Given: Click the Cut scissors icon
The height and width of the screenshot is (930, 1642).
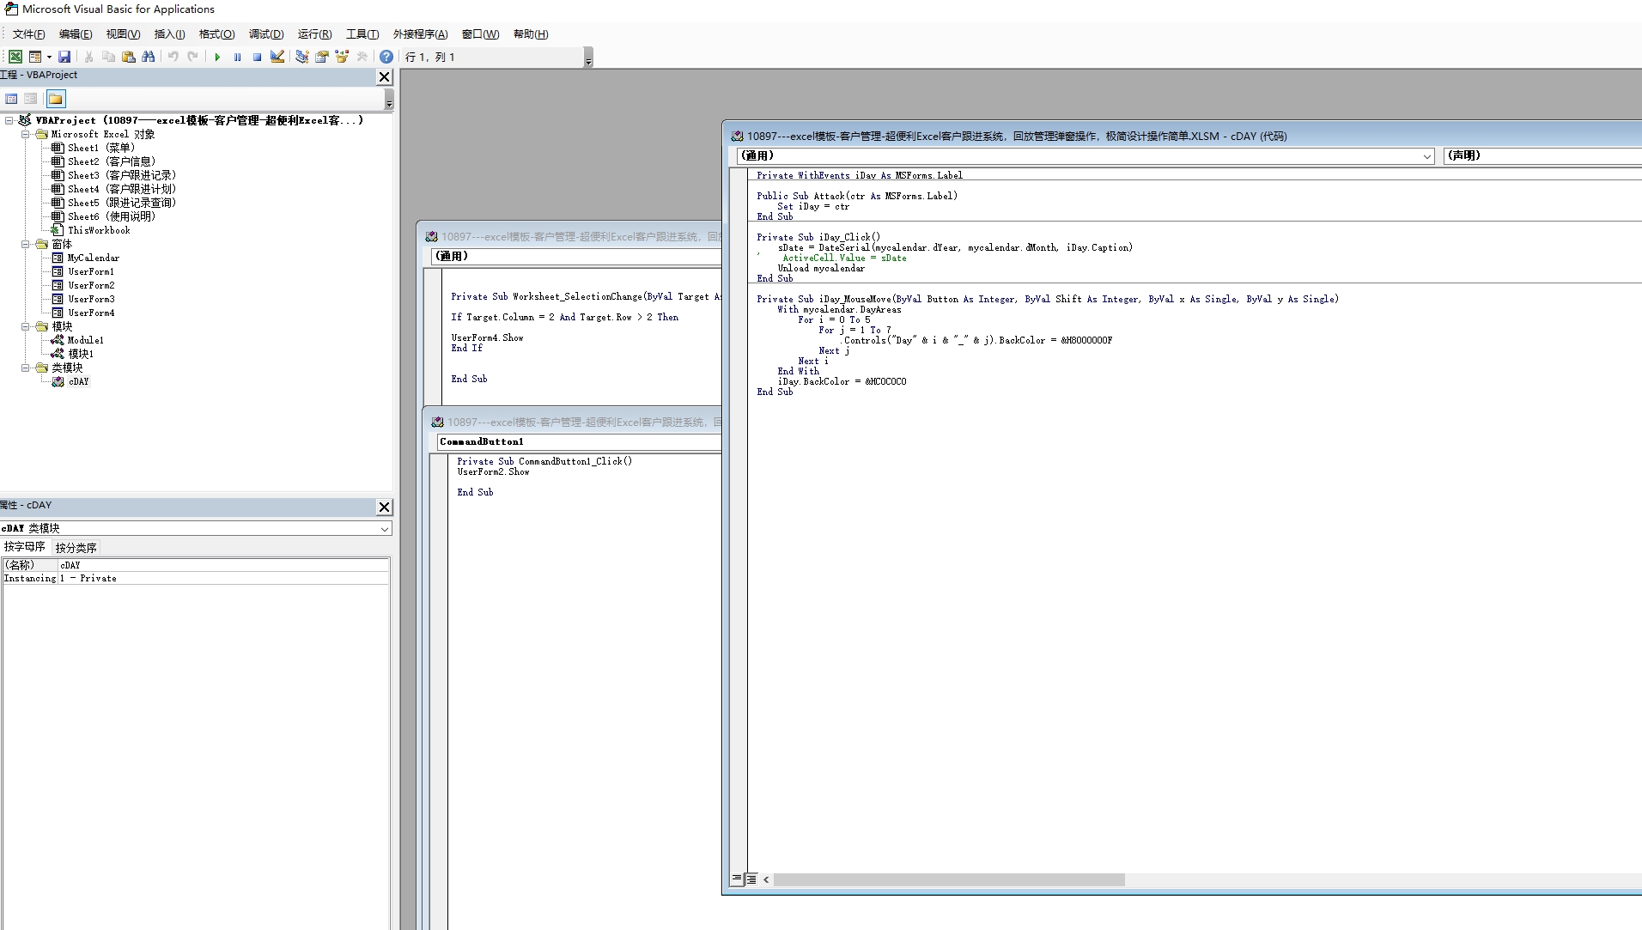Looking at the screenshot, I should (88, 57).
